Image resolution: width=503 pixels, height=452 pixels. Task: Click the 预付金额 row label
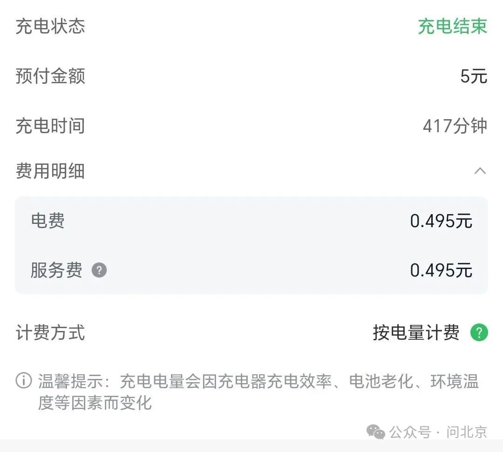coord(50,76)
